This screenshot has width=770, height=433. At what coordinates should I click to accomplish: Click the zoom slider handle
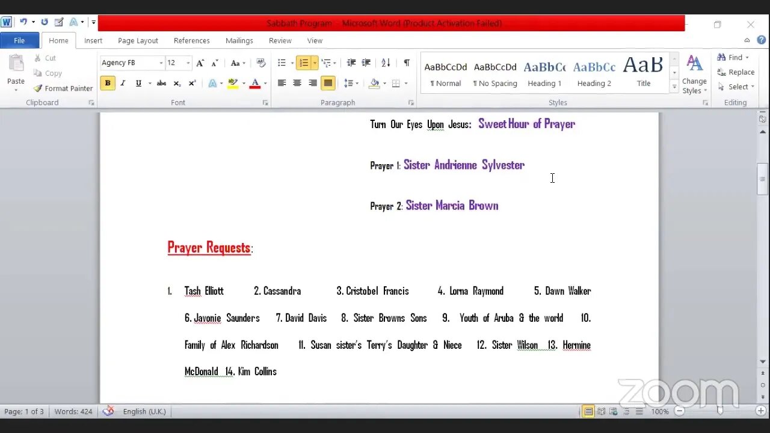tap(719, 411)
